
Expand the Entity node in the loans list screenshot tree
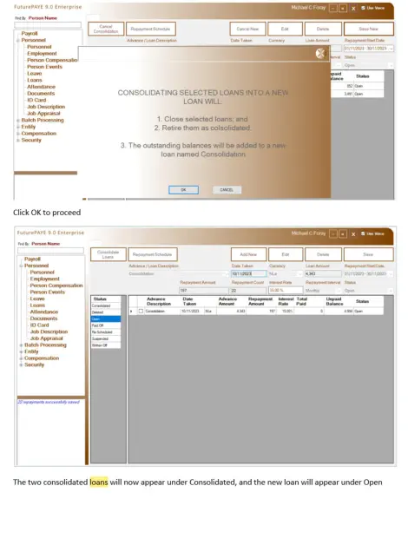(21, 351)
